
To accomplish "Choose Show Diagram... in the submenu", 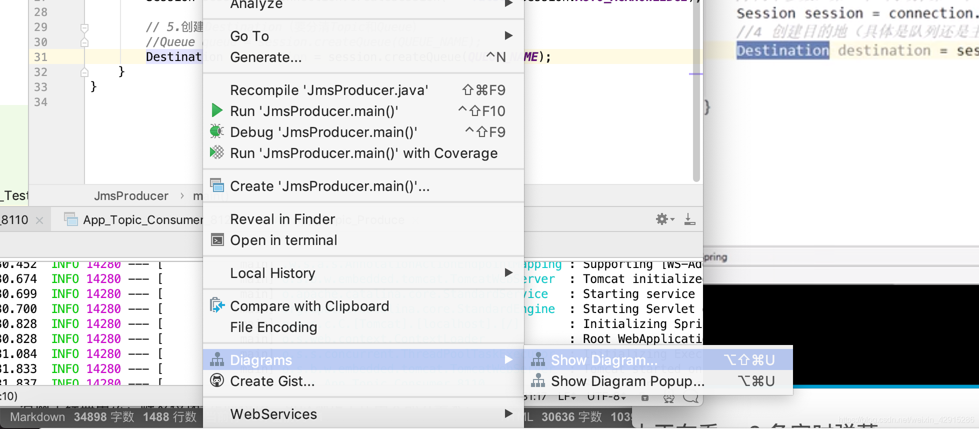I will (x=658, y=360).
